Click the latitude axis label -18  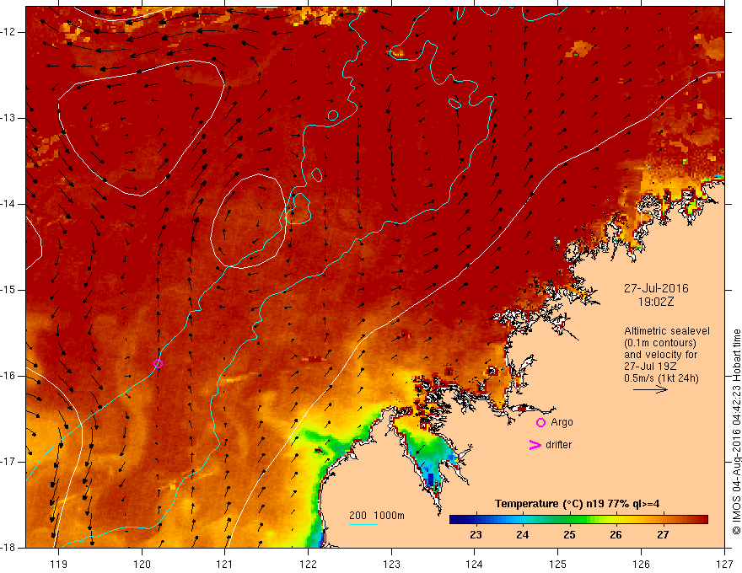coord(9,548)
